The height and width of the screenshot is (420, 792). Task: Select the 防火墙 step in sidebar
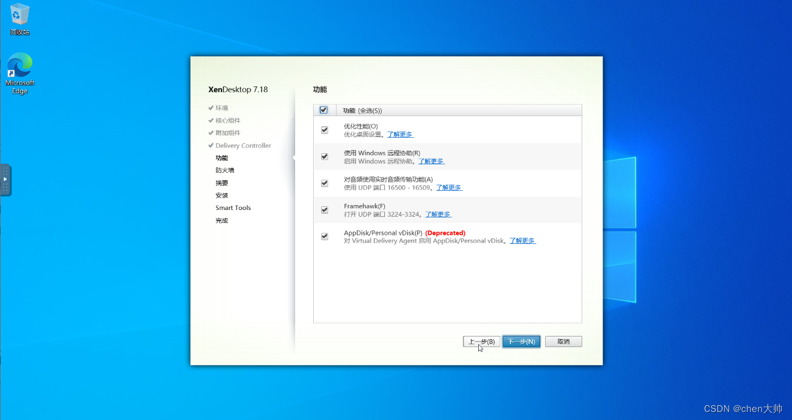tap(225, 170)
